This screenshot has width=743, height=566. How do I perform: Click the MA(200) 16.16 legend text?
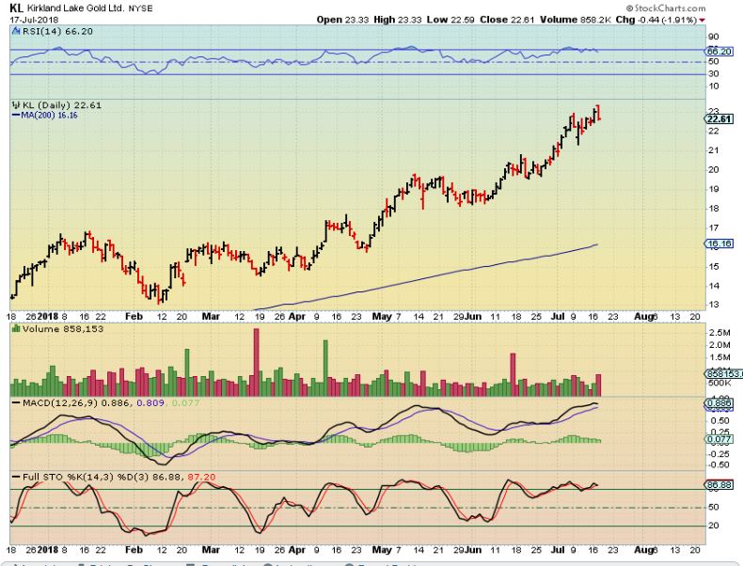point(49,115)
